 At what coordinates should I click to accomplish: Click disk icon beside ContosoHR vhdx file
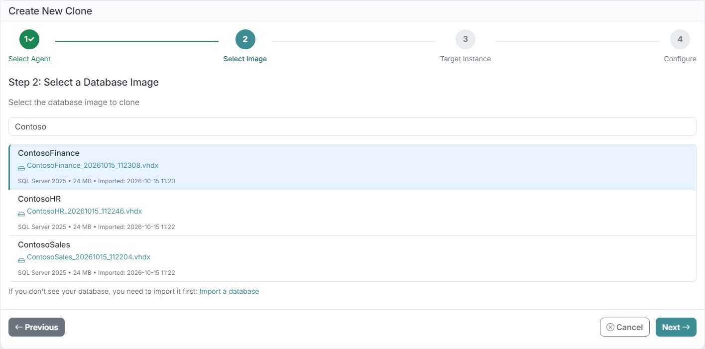click(x=21, y=214)
